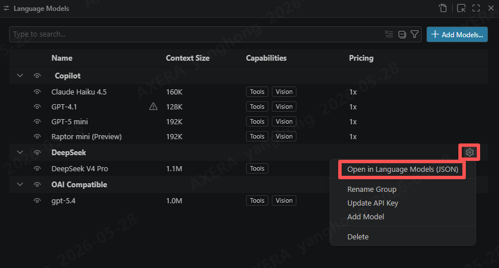Click the 1x pricing for Raptor mini
499x268 pixels.
[353, 136]
